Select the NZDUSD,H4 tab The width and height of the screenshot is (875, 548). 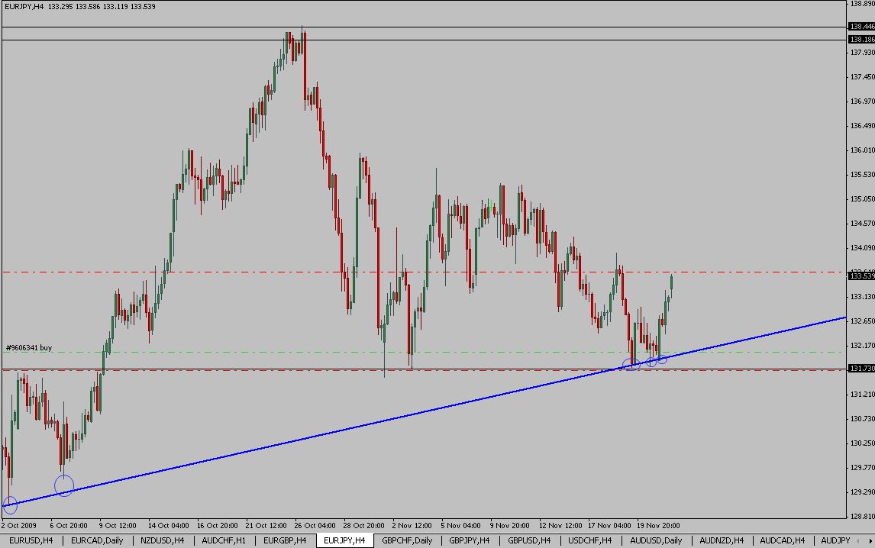pyautogui.click(x=162, y=540)
